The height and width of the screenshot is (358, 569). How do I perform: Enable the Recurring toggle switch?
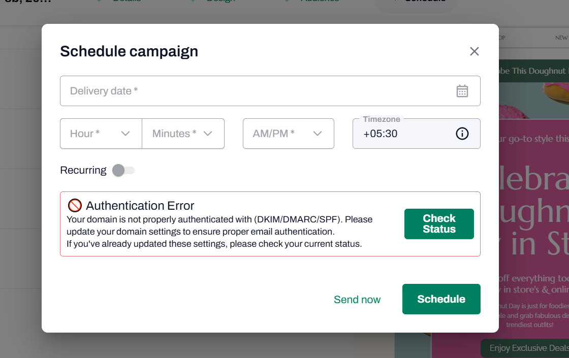123,170
